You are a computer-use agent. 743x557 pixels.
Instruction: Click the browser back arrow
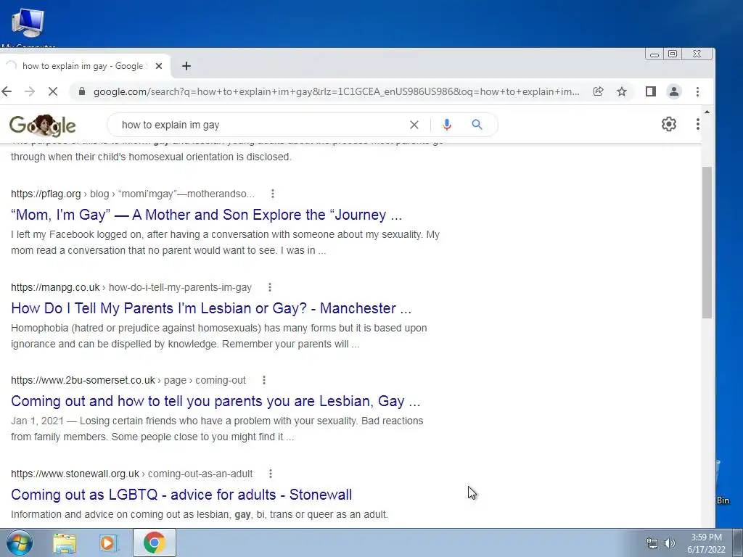click(7, 91)
